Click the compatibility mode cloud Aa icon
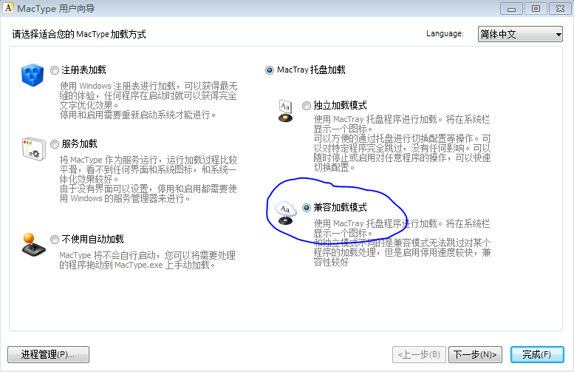The image size is (574, 372). (x=286, y=212)
